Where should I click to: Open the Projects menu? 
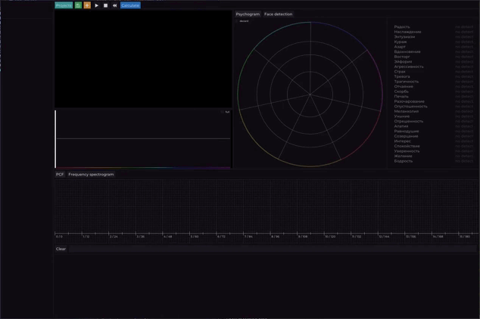pyautogui.click(x=64, y=5)
